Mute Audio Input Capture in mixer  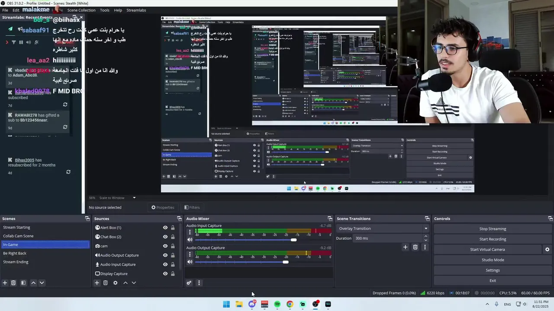[x=190, y=240]
